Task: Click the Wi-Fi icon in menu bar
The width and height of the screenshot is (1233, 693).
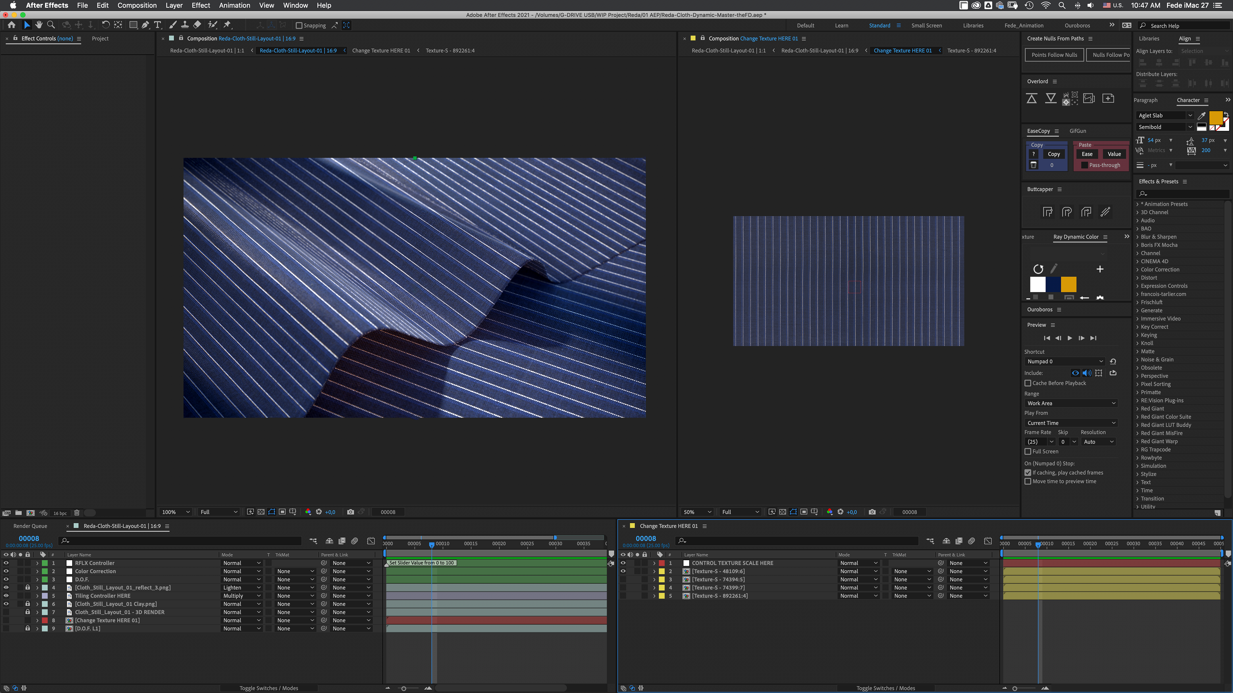Action: (1046, 5)
